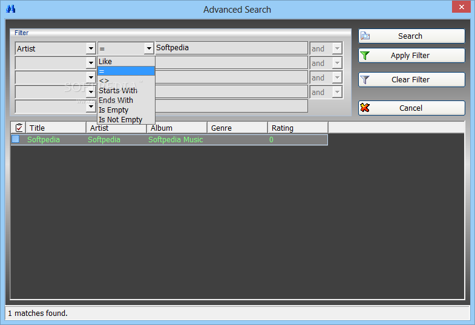Image resolution: width=475 pixels, height=325 pixels.
Task: Choose 'Like' from the operator list
Action: click(126, 62)
